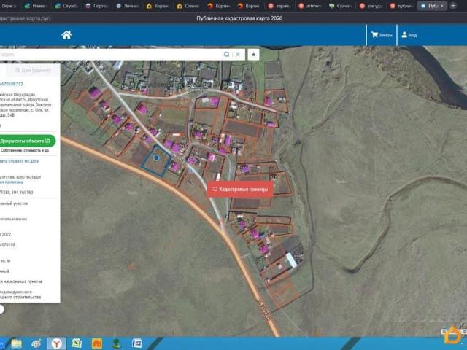Switch to the 'Новое' browser tab

click(x=36, y=6)
